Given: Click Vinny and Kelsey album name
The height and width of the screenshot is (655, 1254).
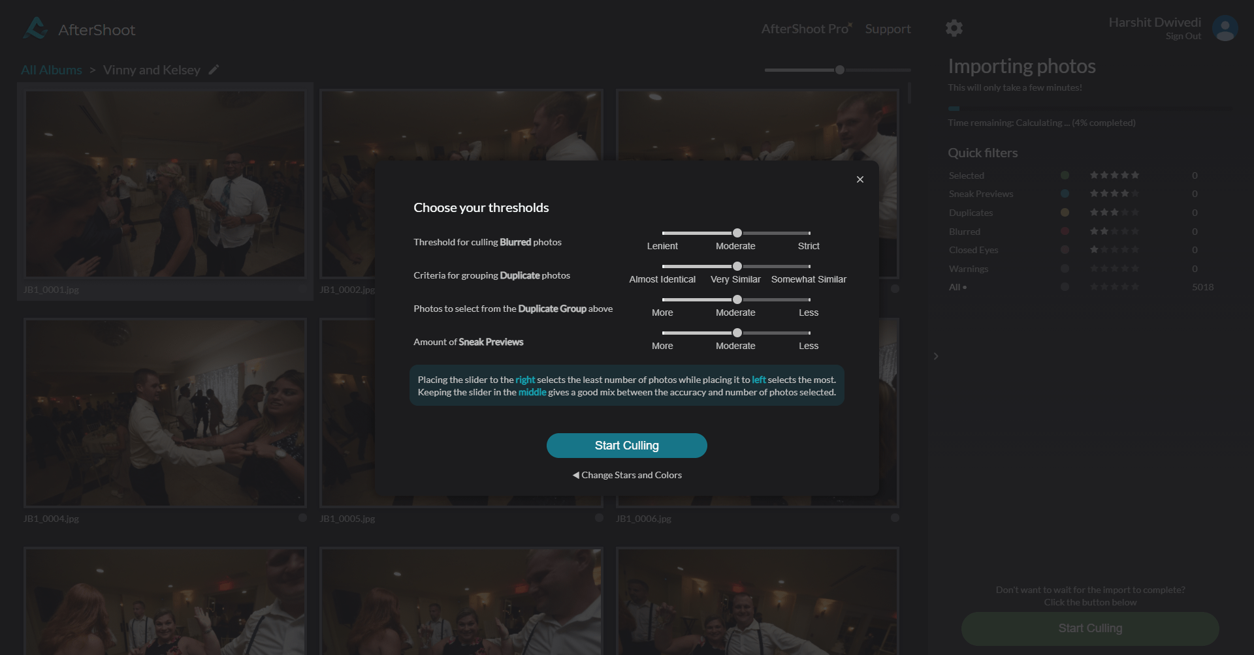Looking at the screenshot, I should [x=152, y=70].
